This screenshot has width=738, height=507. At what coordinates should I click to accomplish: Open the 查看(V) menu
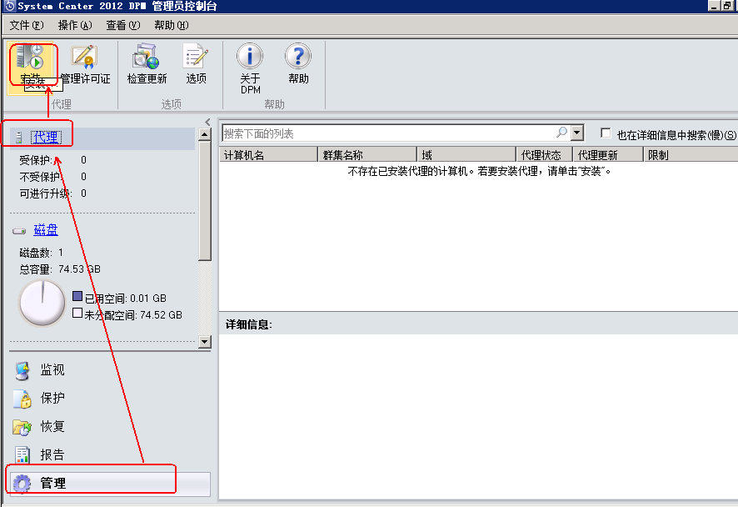pos(122,26)
